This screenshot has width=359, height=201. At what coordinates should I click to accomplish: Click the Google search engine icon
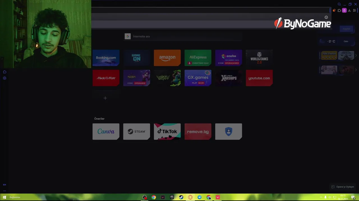(x=128, y=36)
